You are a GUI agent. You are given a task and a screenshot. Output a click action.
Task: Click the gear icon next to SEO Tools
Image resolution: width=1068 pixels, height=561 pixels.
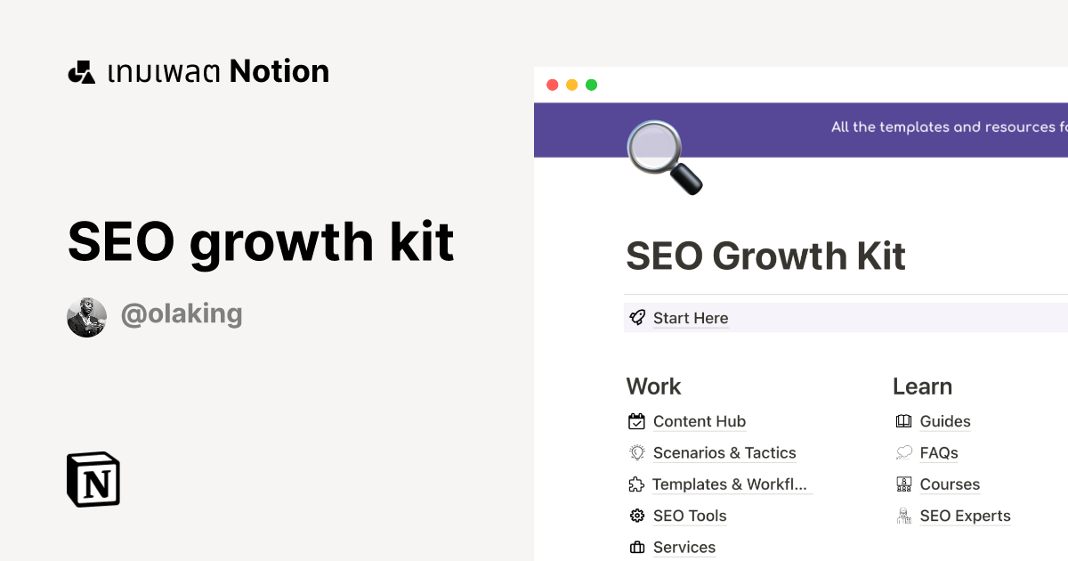(636, 516)
